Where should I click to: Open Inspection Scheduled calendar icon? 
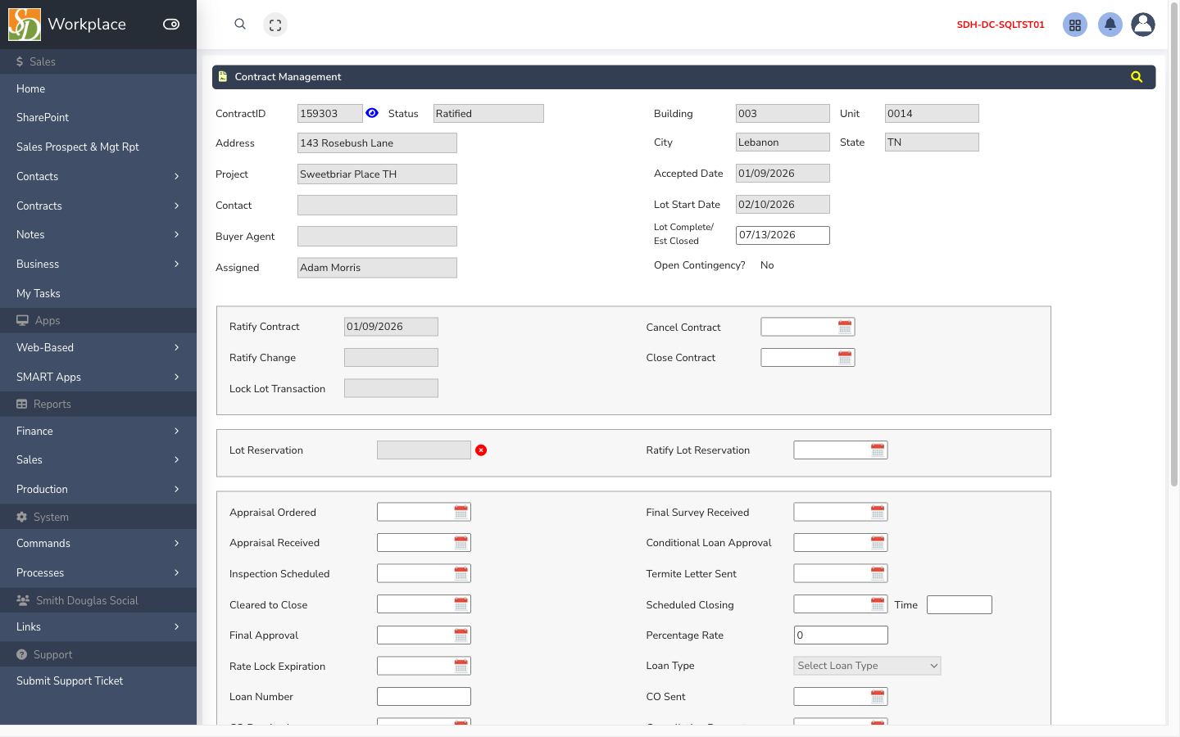point(461,574)
